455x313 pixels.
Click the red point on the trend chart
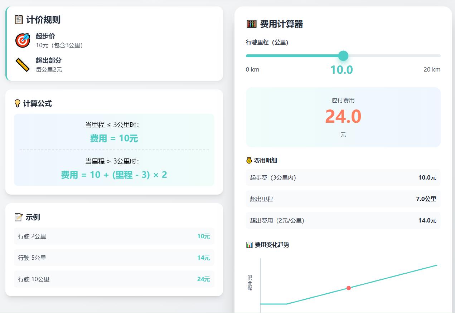[x=349, y=288]
